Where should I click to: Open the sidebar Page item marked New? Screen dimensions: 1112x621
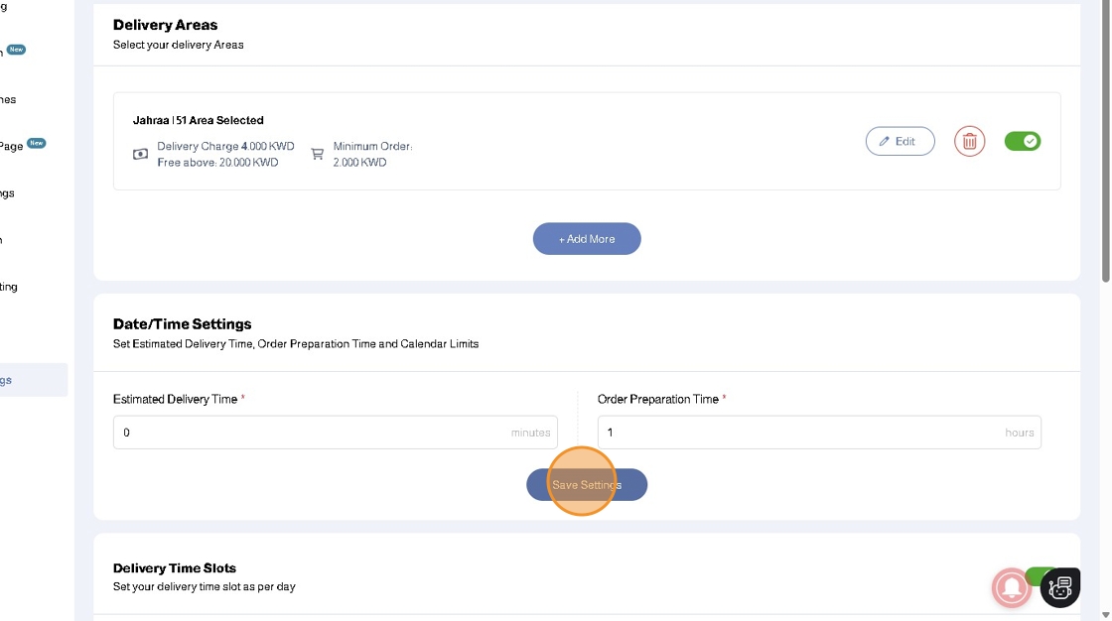(x=12, y=146)
